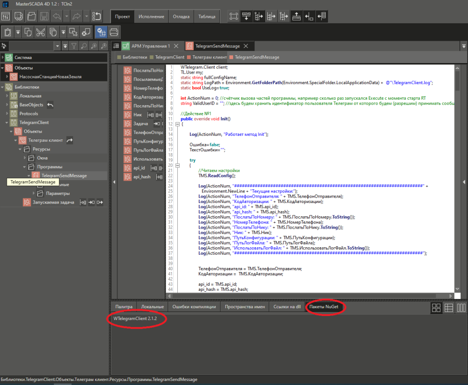Viewport: 468px width, 385px height.
Task: Collapse the TelegramClient library node
Action: click(x=7, y=123)
